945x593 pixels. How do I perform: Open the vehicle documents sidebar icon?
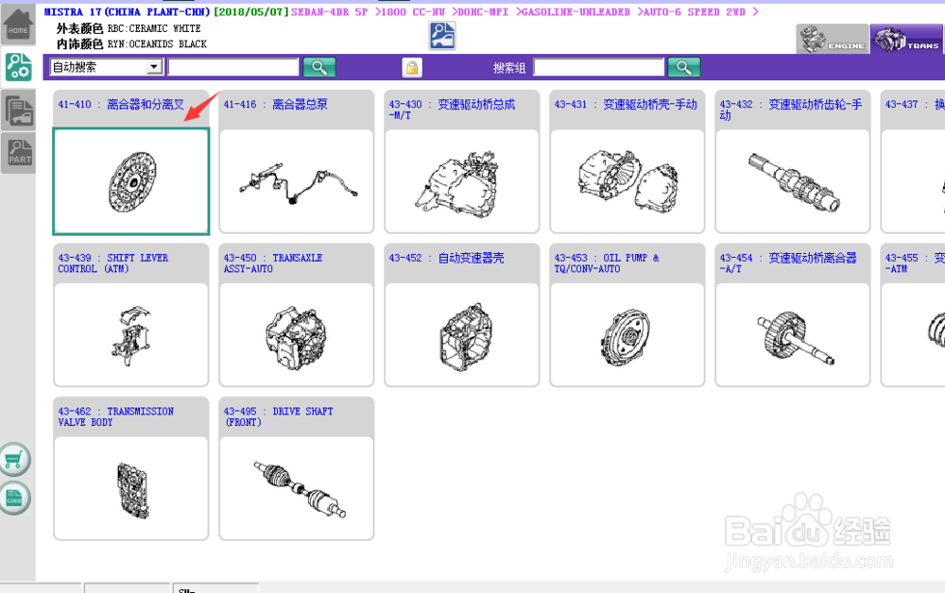pos(18,110)
